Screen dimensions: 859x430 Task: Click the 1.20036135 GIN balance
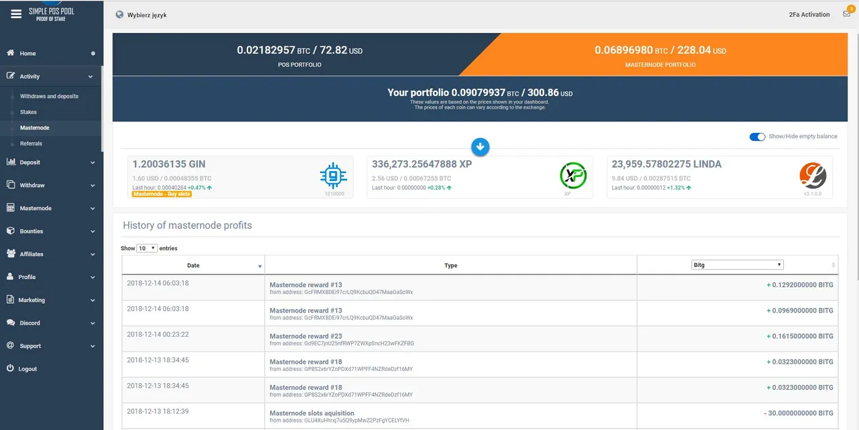click(168, 164)
